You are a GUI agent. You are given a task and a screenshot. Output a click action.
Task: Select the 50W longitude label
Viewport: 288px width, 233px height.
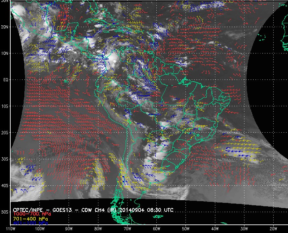point(186,229)
